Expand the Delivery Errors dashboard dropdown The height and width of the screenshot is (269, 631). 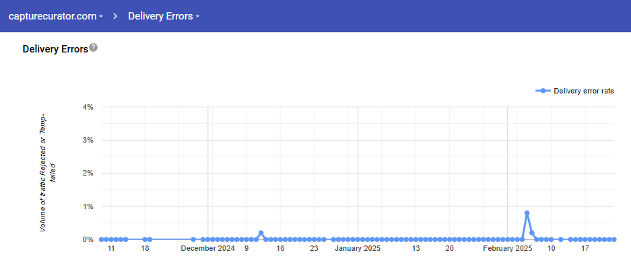(x=163, y=16)
